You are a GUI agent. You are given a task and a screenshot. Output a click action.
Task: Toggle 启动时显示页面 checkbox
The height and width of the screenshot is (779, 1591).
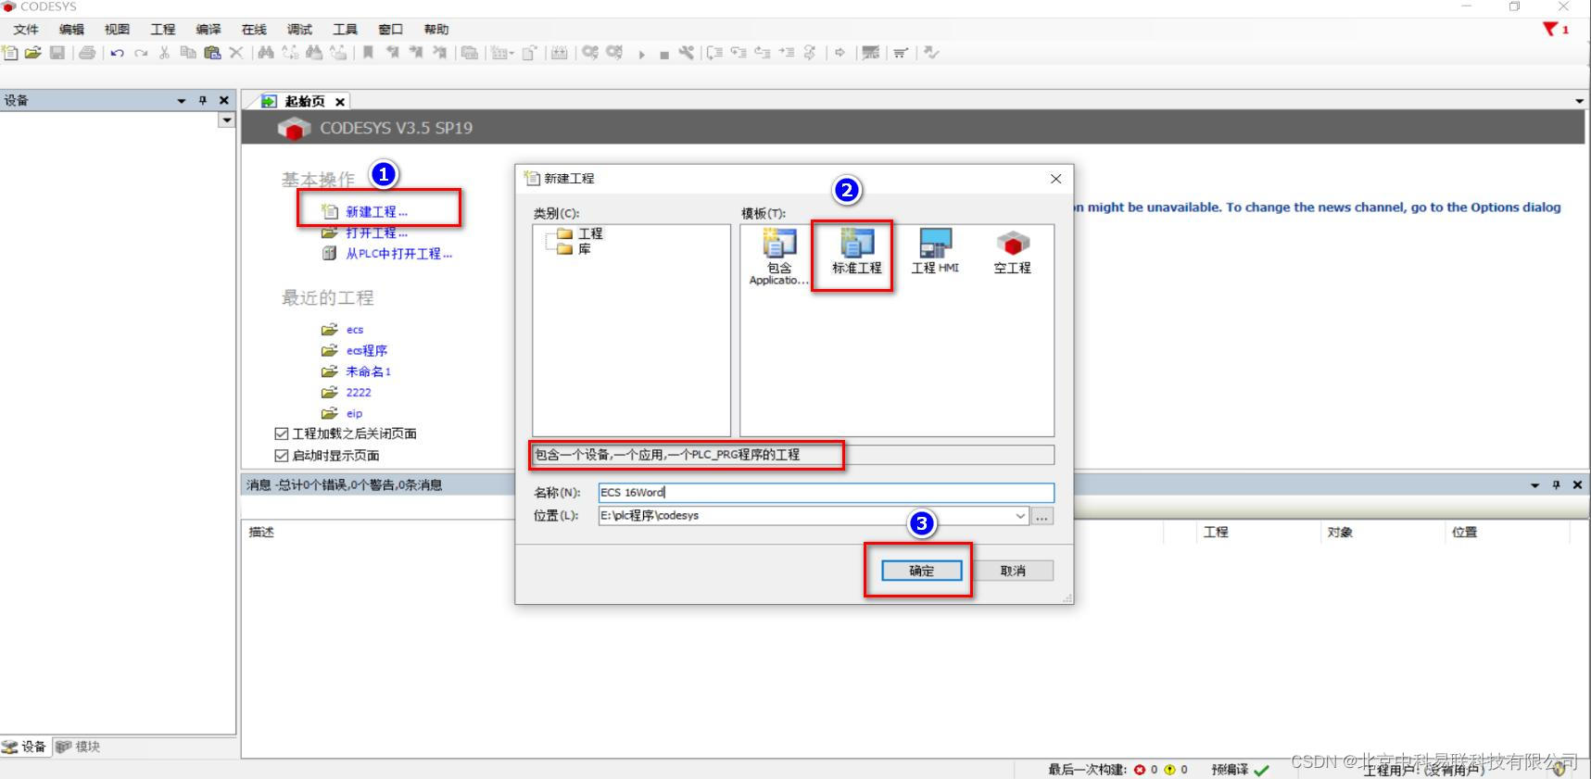282,456
